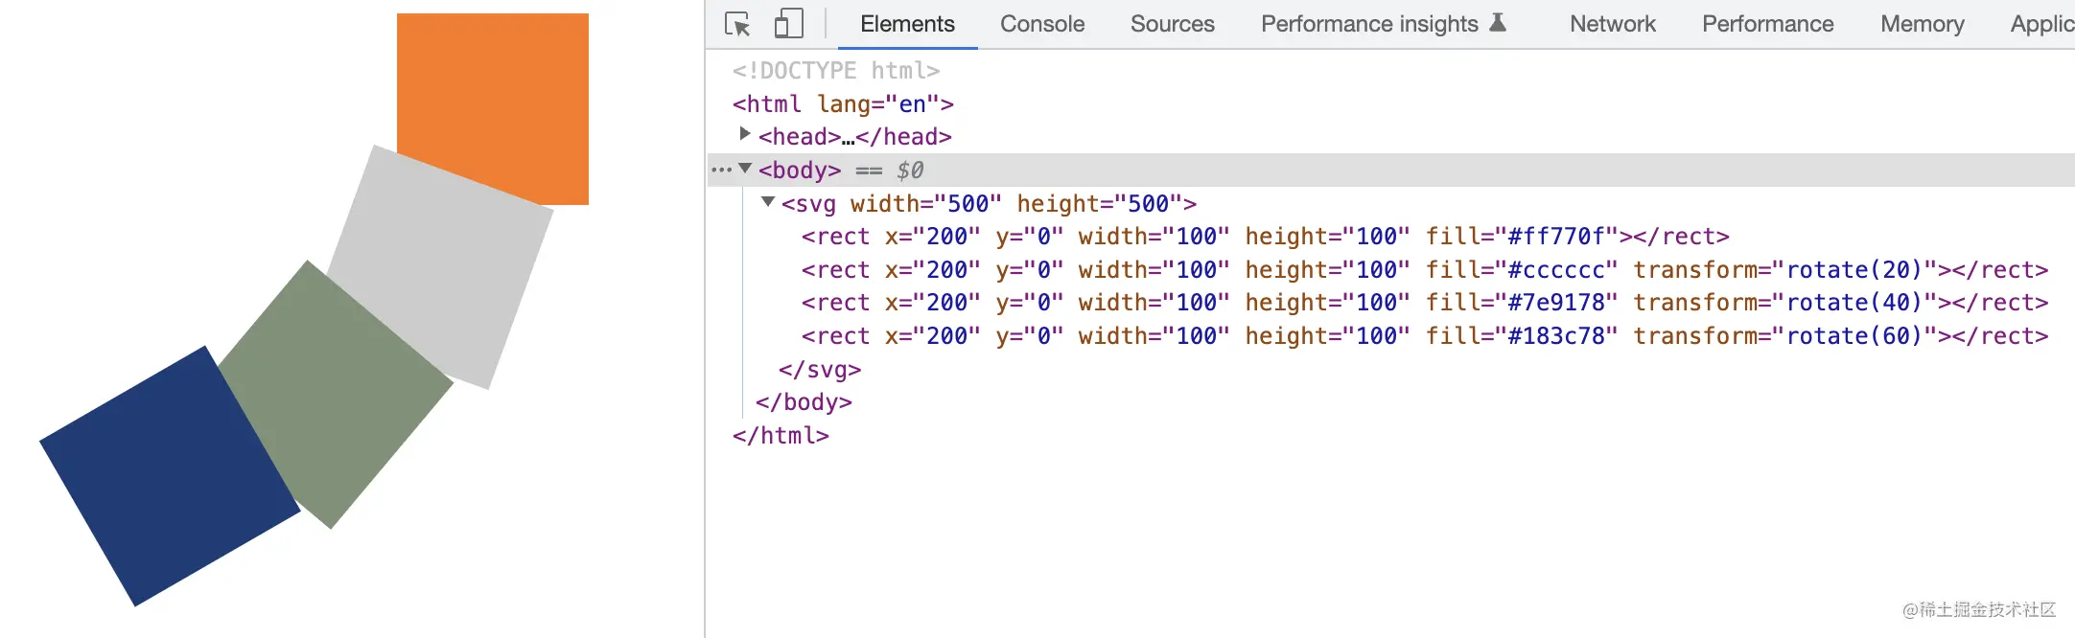
Task: Open the Network tab
Action: (x=1612, y=24)
